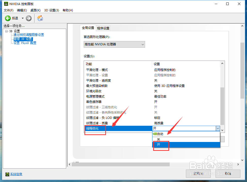247x182 pixels.
Task: Select 通过预览调整图像设置 in the tree
Action: pos(29,35)
